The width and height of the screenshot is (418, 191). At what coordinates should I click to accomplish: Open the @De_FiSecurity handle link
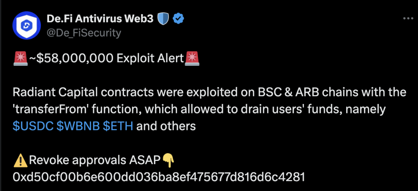click(x=84, y=33)
